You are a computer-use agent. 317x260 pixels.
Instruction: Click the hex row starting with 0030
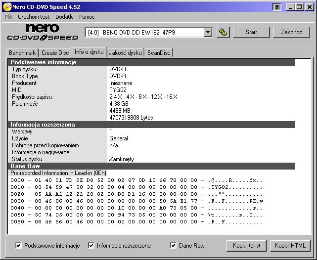coord(136,201)
